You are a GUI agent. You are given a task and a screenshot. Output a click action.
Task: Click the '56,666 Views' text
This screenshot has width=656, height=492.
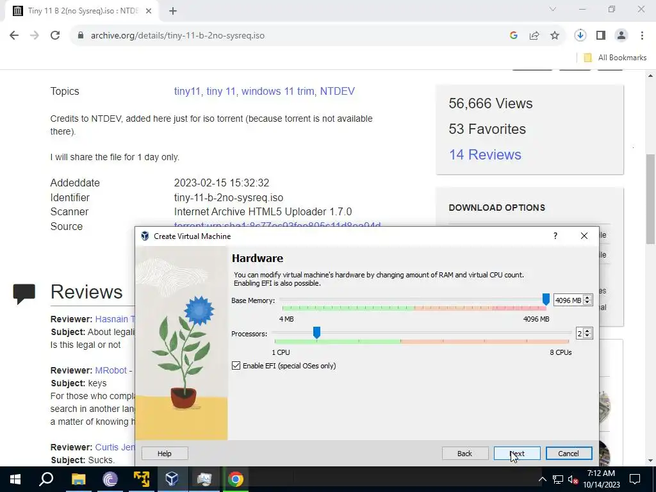pyautogui.click(x=490, y=103)
